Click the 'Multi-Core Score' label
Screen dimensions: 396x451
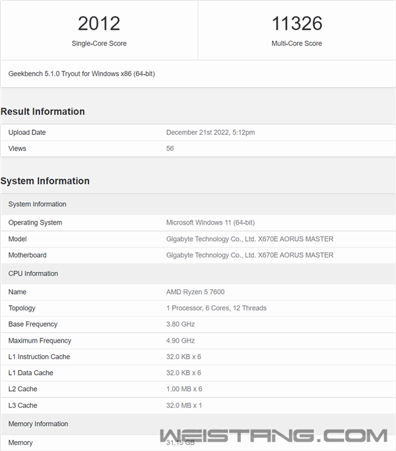click(x=297, y=44)
